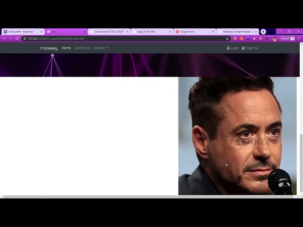The width and height of the screenshot is (303, 227).
Task: Click the horizontal scrollbar at page bottom
Action: point(148,197)
